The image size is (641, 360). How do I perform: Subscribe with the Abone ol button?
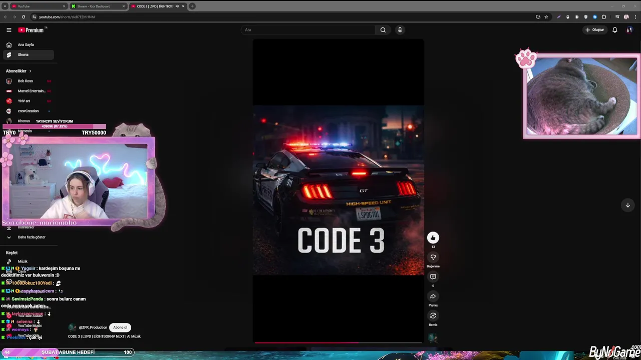[120, 327]
